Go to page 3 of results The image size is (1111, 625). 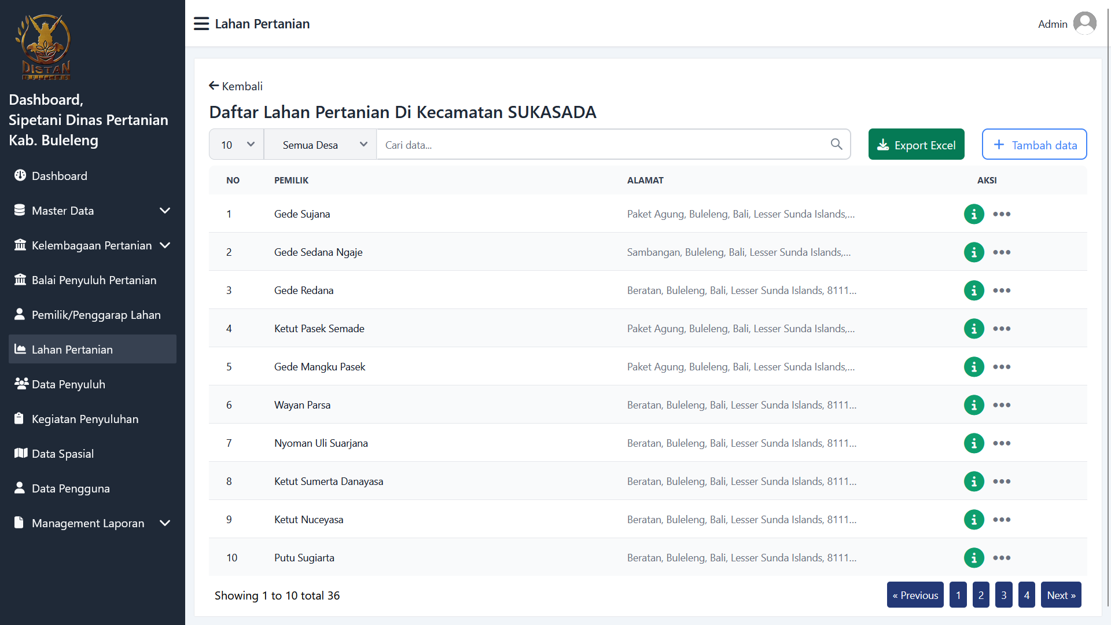(x=1003, y=594)
